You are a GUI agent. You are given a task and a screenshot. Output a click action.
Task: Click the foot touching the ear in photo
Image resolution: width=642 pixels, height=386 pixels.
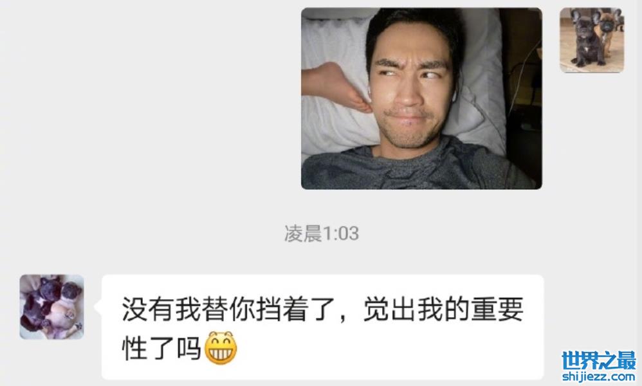336,86
